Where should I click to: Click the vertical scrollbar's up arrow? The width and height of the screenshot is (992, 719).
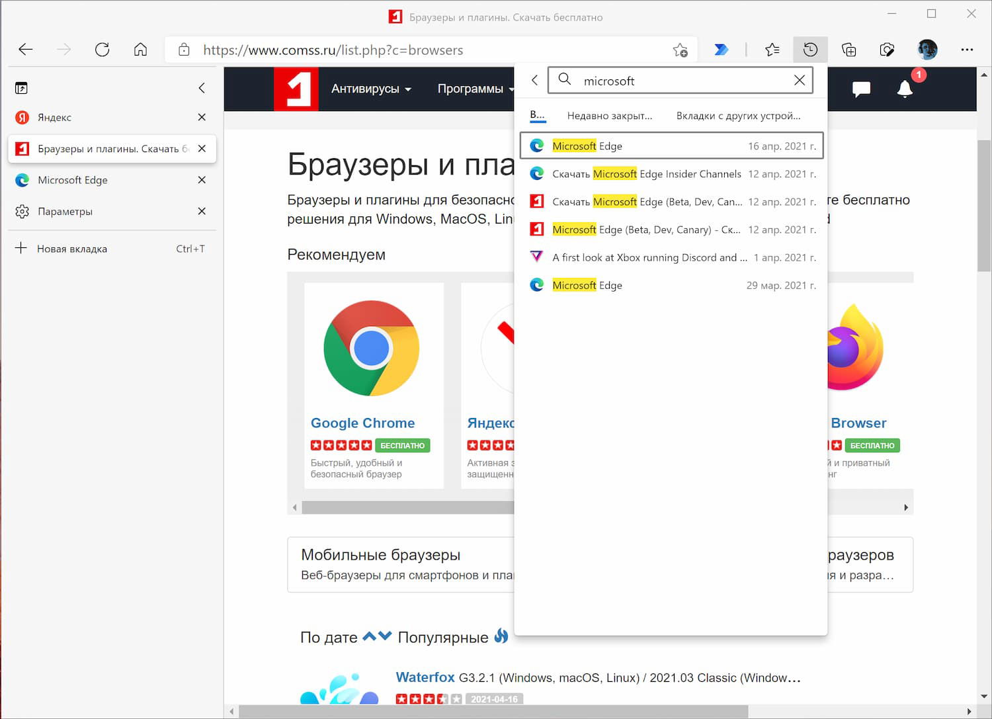coord(983,74)
